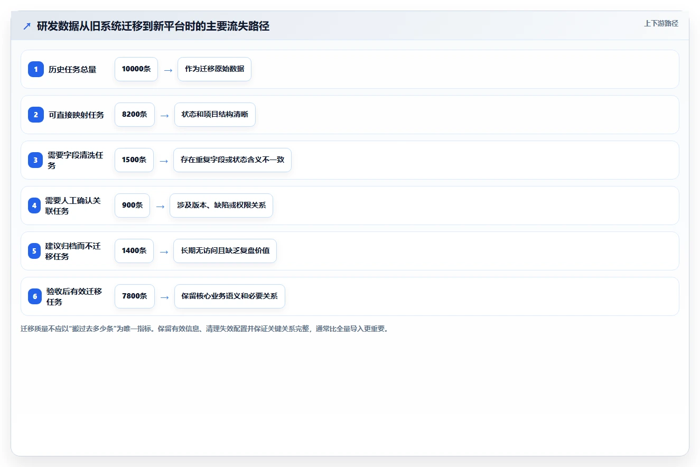Select the 历史任务总量 row label
700x467 pixels.
tap(72, 69)
